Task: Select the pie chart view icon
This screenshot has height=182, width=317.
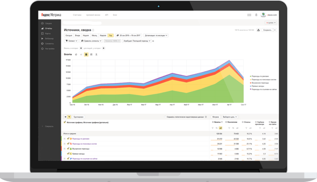Action: pos(76,55)
